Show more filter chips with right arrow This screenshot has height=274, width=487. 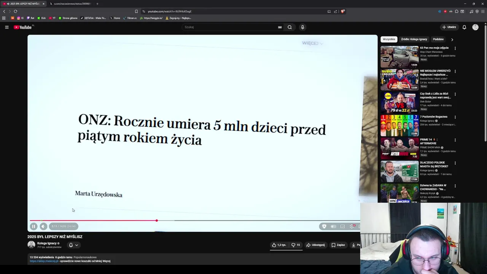click(452, 40)
